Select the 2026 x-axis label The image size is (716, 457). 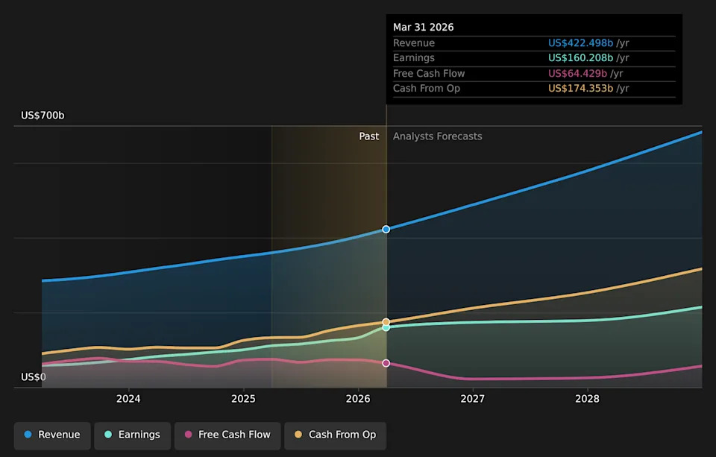358,399
